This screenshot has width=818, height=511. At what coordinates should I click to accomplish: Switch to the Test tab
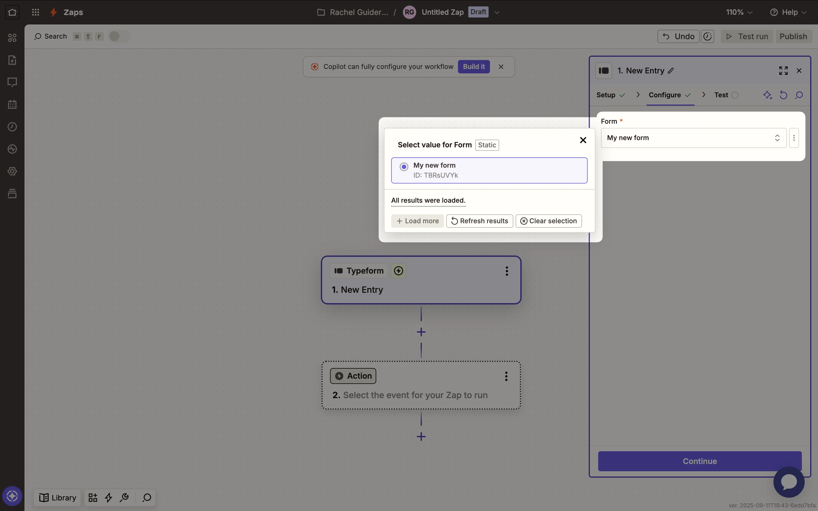[726, 95]
